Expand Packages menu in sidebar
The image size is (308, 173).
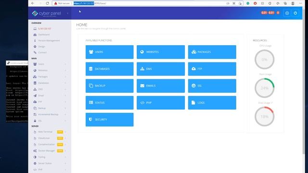pos(49,76)
